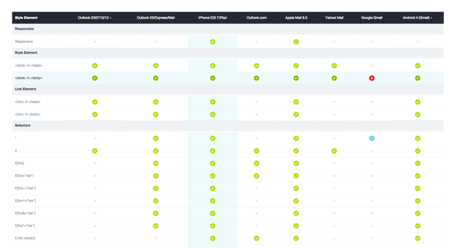Click the E[foo^="bar"] selector row label

point(25,201)
